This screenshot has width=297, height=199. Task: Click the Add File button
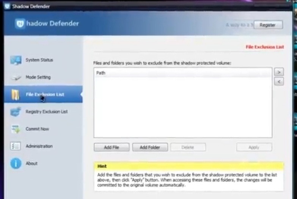coord(112,147)
